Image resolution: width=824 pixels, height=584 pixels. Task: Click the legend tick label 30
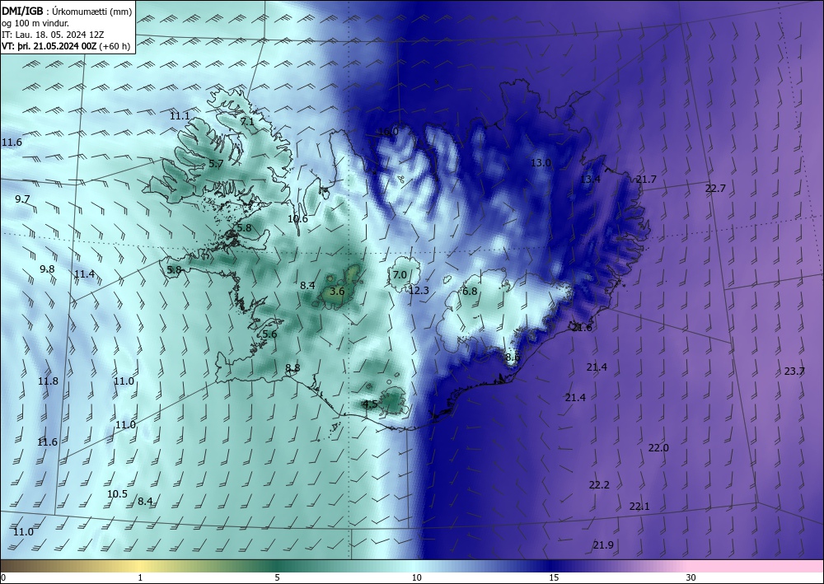691,578
